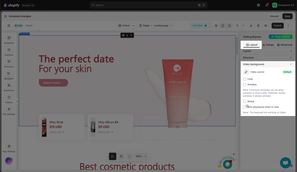Screen dimensions: 297x172
Task: Expand the Structure section
Action: 268,58
